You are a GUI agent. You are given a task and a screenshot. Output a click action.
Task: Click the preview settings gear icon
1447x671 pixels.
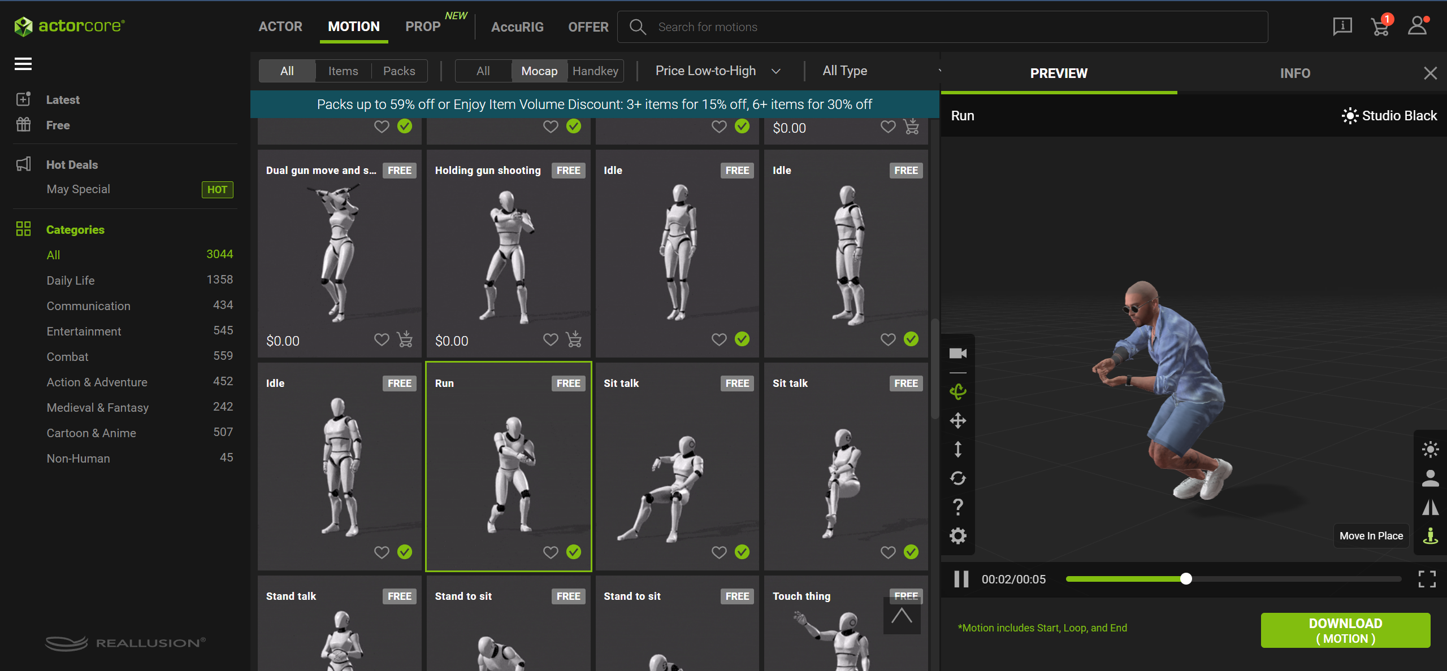point(958,535)
